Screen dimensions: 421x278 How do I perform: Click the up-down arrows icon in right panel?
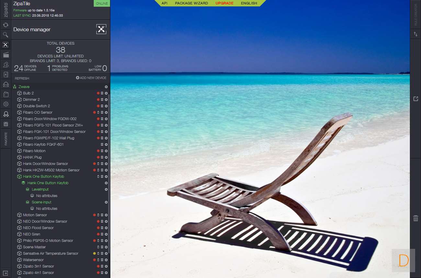[416, 34]
